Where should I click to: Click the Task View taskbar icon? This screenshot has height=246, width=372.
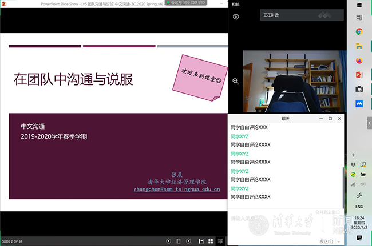tap(359, 18)
